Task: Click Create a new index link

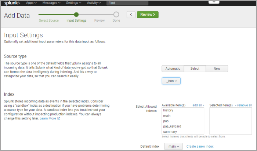Action: pyautogui.click(x=200, y=147)
